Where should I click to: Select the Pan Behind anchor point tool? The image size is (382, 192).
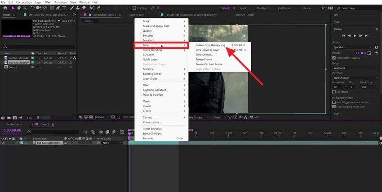pos(44,8)
